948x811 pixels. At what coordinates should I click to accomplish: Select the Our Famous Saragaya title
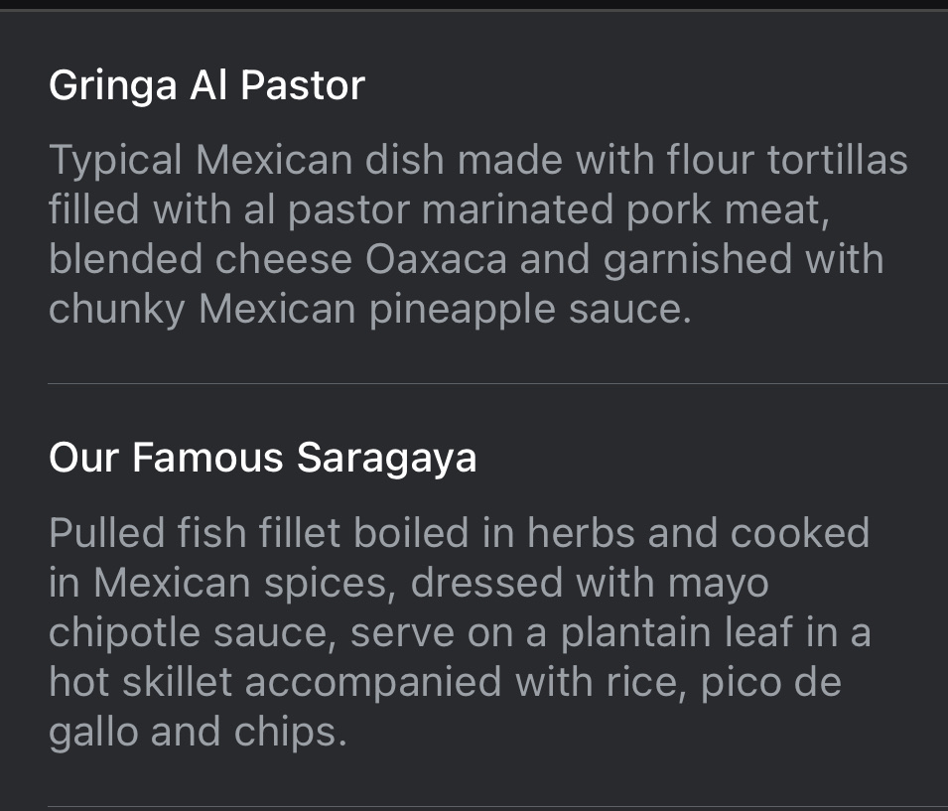(262, 458)
